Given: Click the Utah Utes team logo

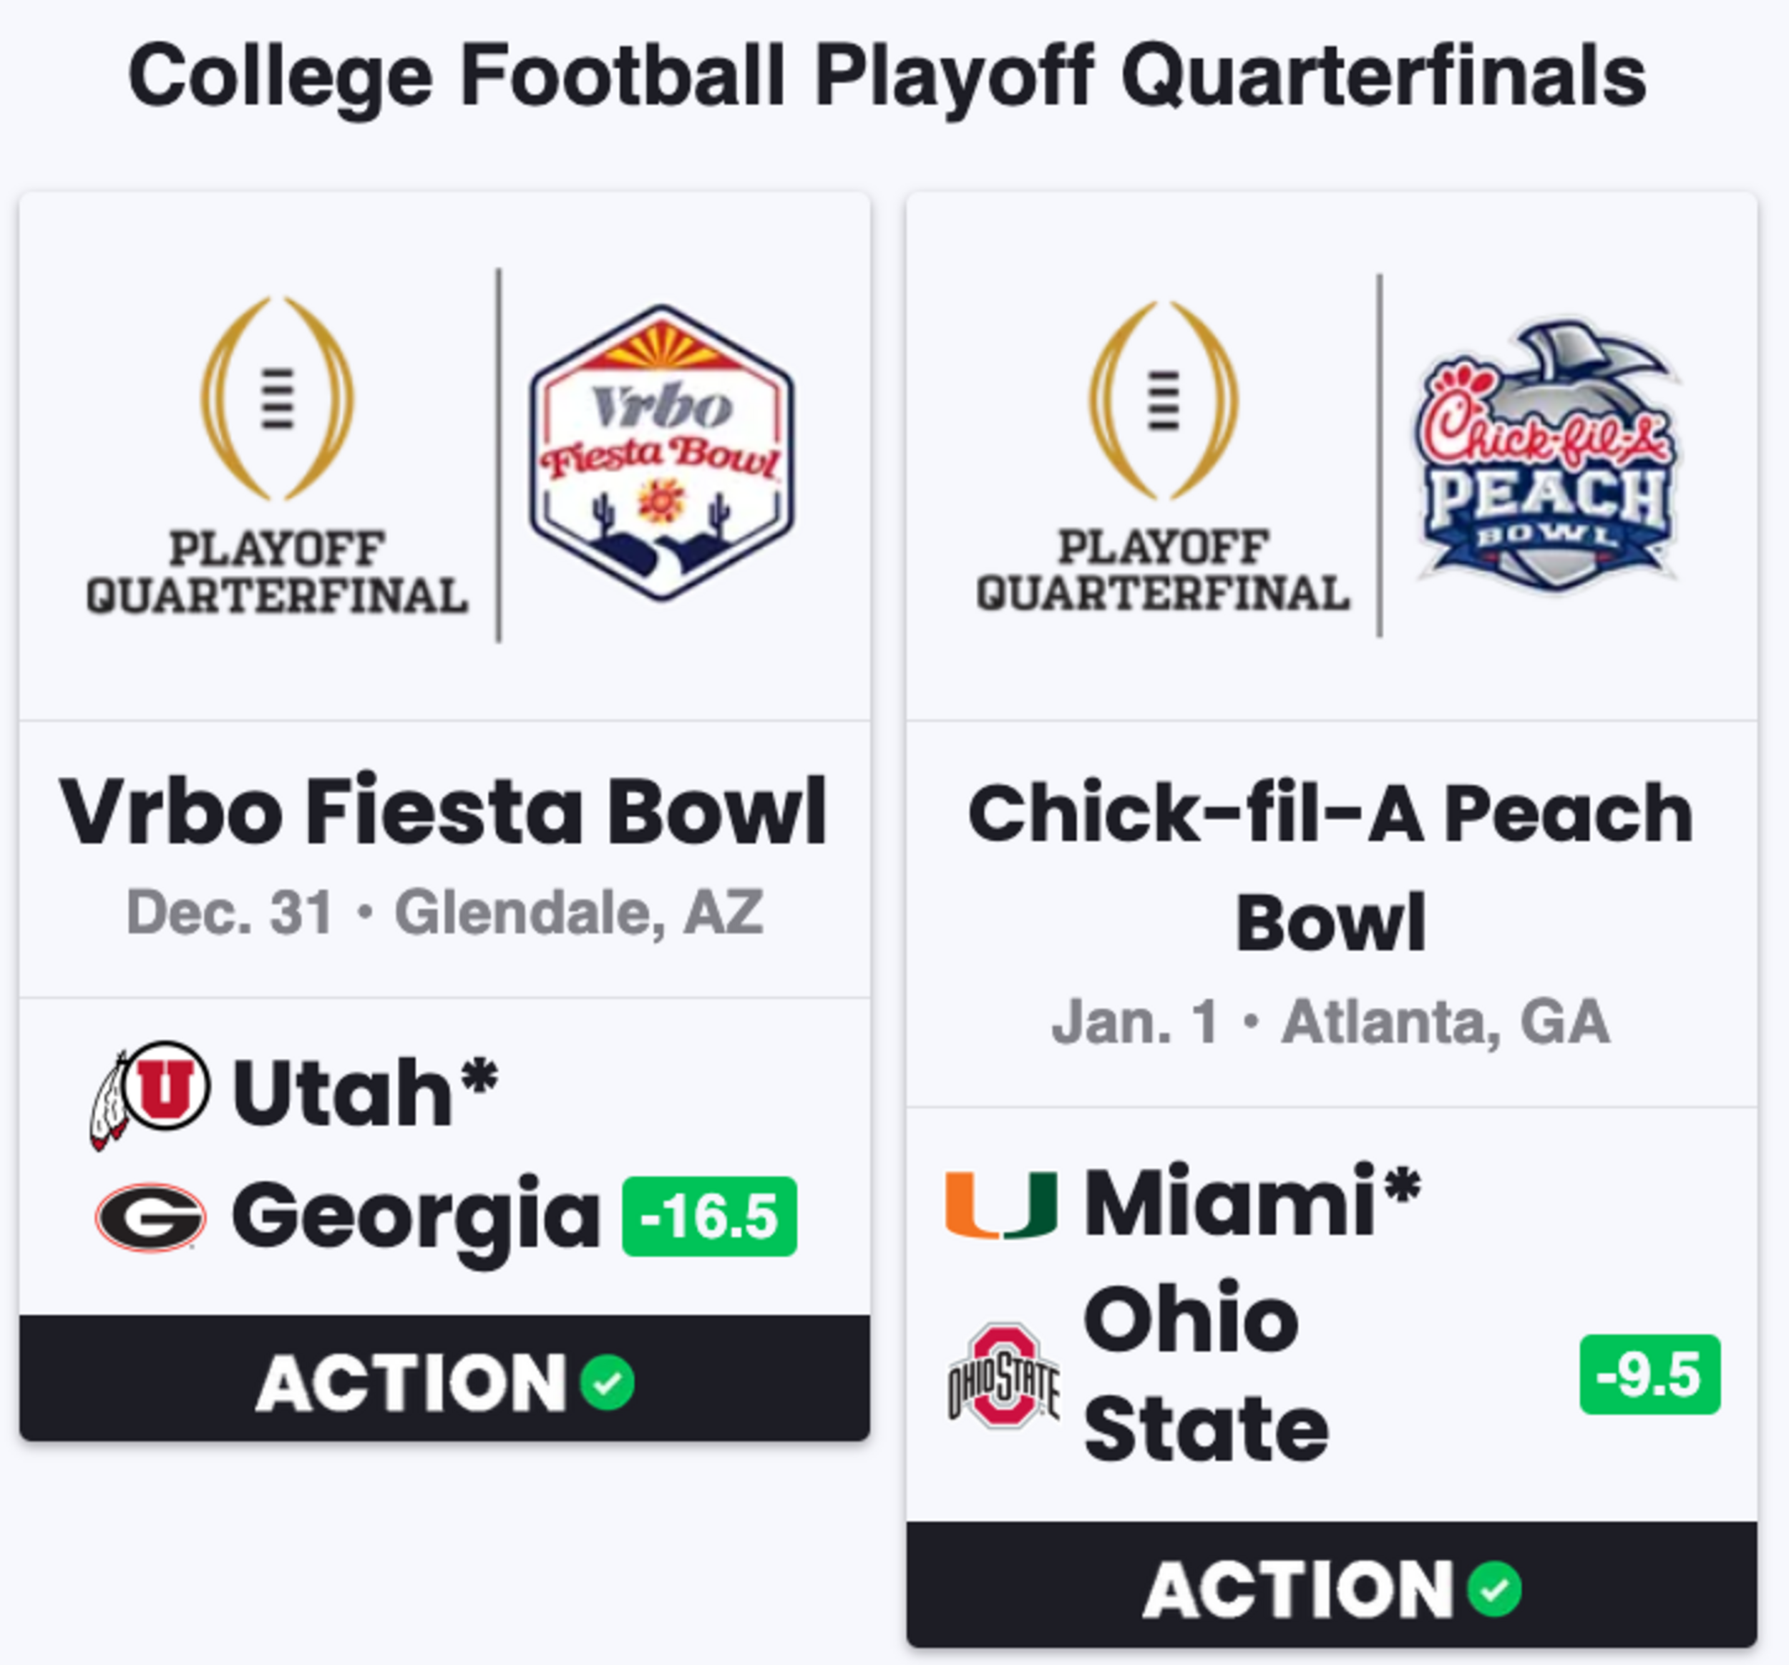Looking at the screenshot, I should [150, 1093].
